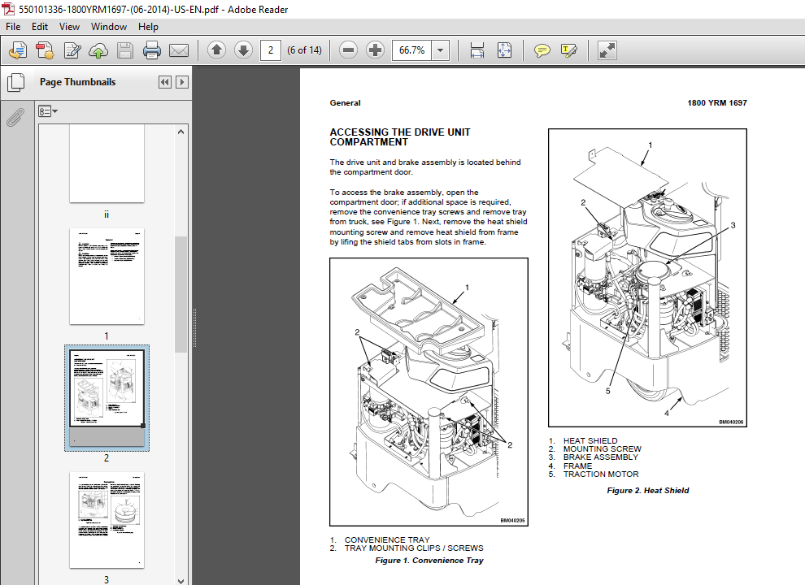This screenshot has height=585, width=805.
Task: Open the Window menu
Action: click(109, 27)
